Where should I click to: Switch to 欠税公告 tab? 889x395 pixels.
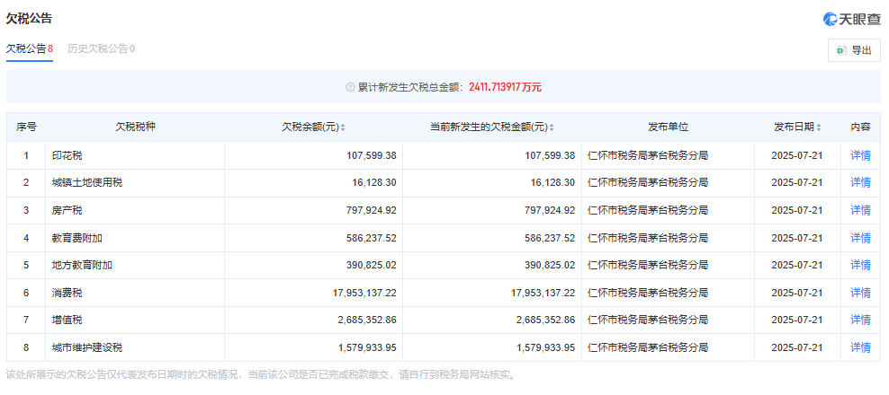click(x=29, y=48)
